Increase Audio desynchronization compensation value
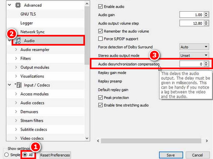The width and height of the screenshot is (213, 159). (206, 62)
